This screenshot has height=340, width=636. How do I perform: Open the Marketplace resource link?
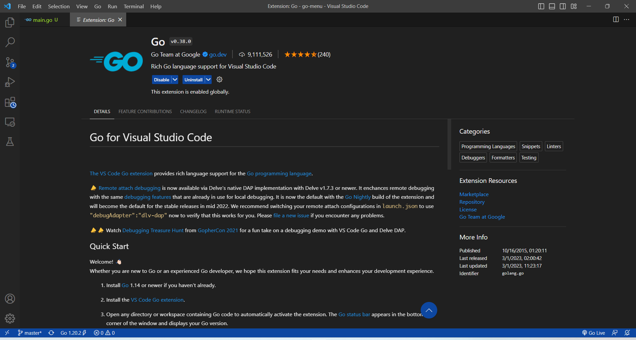474,194
